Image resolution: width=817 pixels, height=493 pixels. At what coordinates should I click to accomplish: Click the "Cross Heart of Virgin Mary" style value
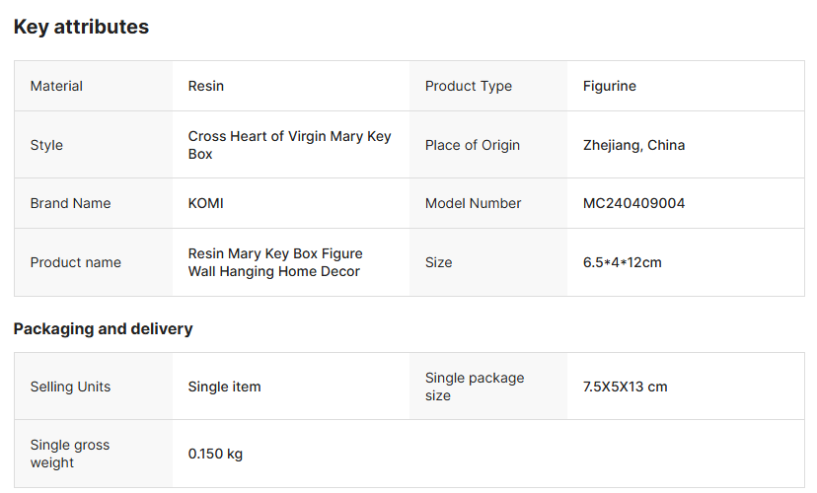point(289,145)
